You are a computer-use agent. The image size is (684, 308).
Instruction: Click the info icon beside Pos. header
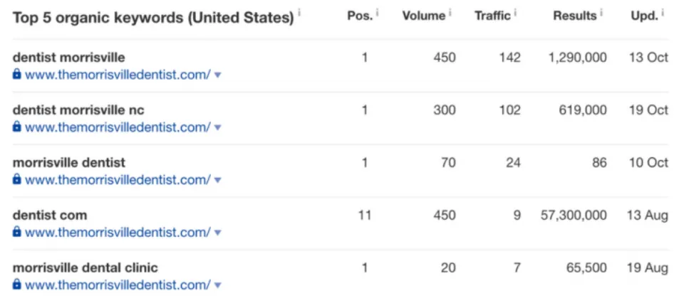point(378,14)
